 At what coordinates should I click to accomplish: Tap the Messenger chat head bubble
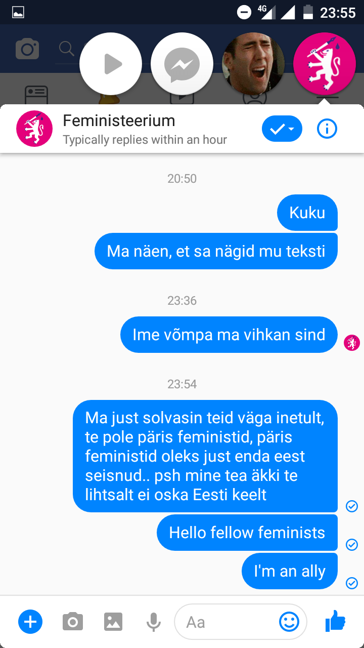coord(182,64)
